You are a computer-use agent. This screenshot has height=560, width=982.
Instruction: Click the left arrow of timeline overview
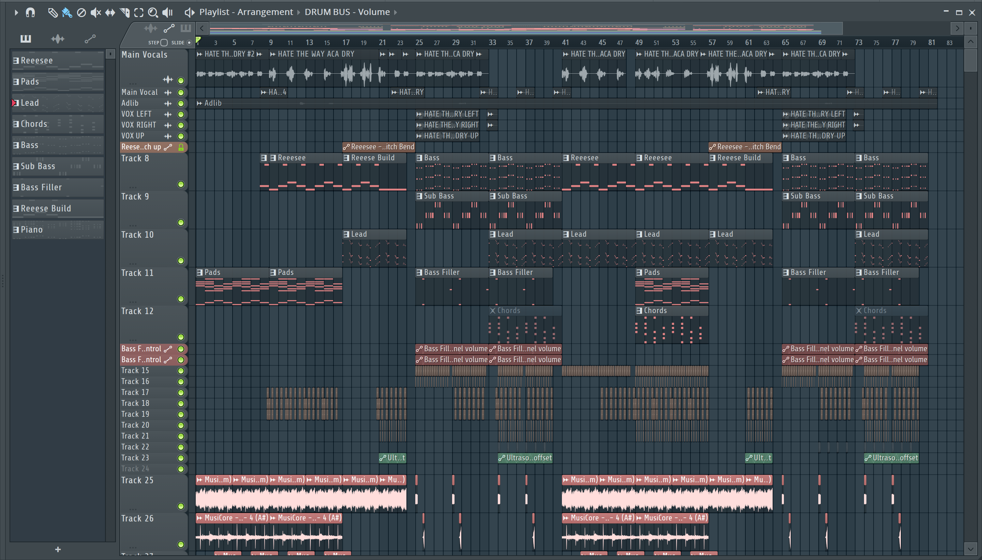[x=202, y=28]
